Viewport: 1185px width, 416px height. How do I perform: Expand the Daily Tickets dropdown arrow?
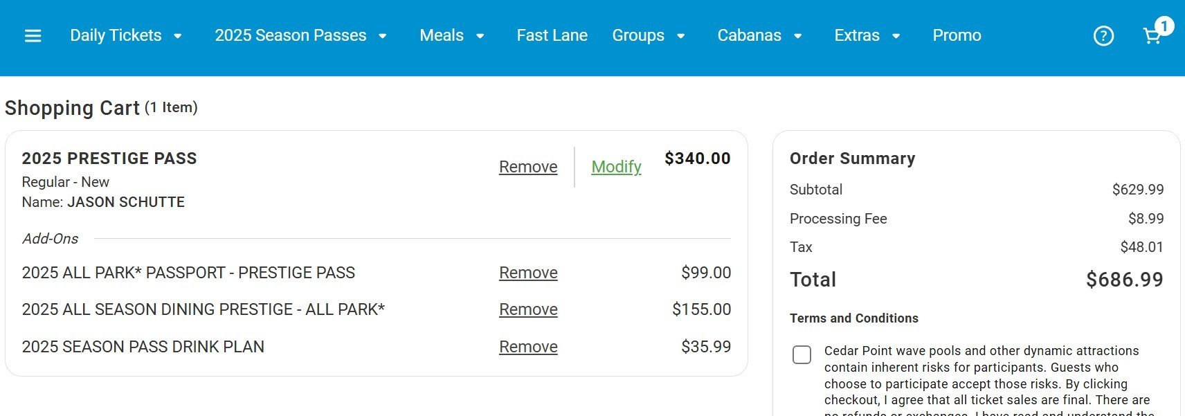click(x=178, y=36)
